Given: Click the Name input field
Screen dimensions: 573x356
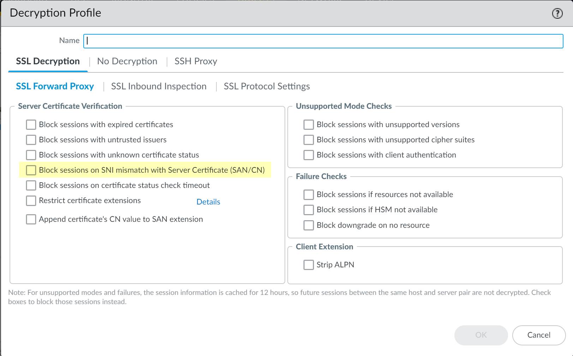Looking at the screenshot, I should click(x=323, y=41).
